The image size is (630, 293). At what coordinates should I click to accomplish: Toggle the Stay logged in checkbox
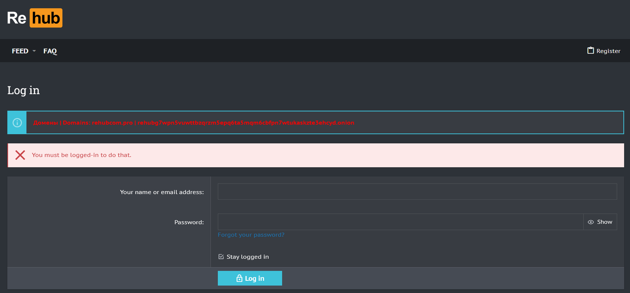(x=221, y=257)
